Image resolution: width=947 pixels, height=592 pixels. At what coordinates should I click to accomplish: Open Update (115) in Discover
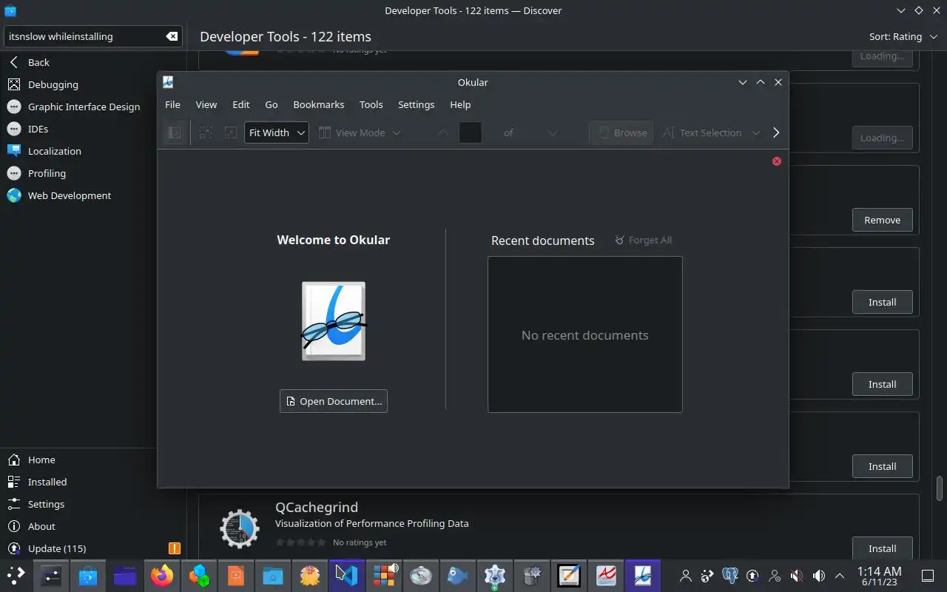pyautogui.click(x=93, y=548)
